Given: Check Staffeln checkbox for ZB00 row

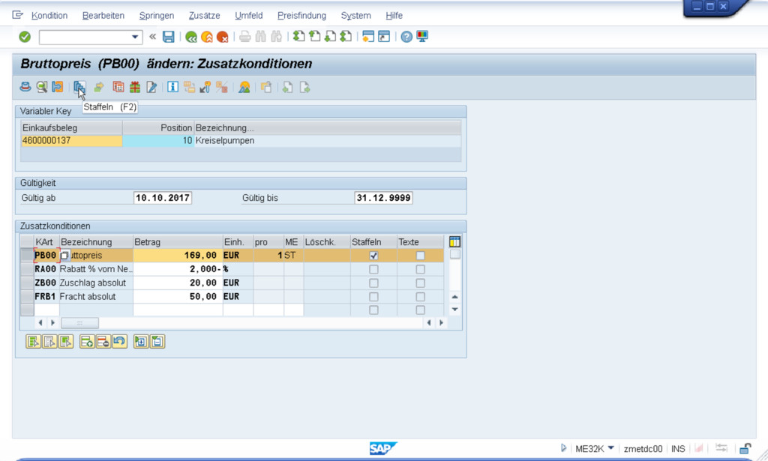Looking at the screenshot, I should [373, 283].
